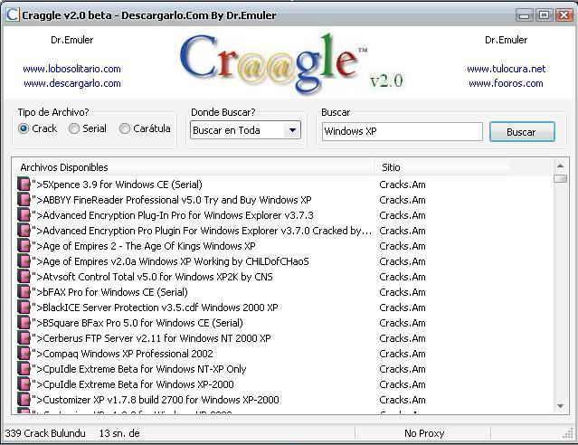The image size is (578, 445).
Task: Click icon beside Compaq Windows XP Professional 2002
Action: pyautogui.click(x=24, y=354)
